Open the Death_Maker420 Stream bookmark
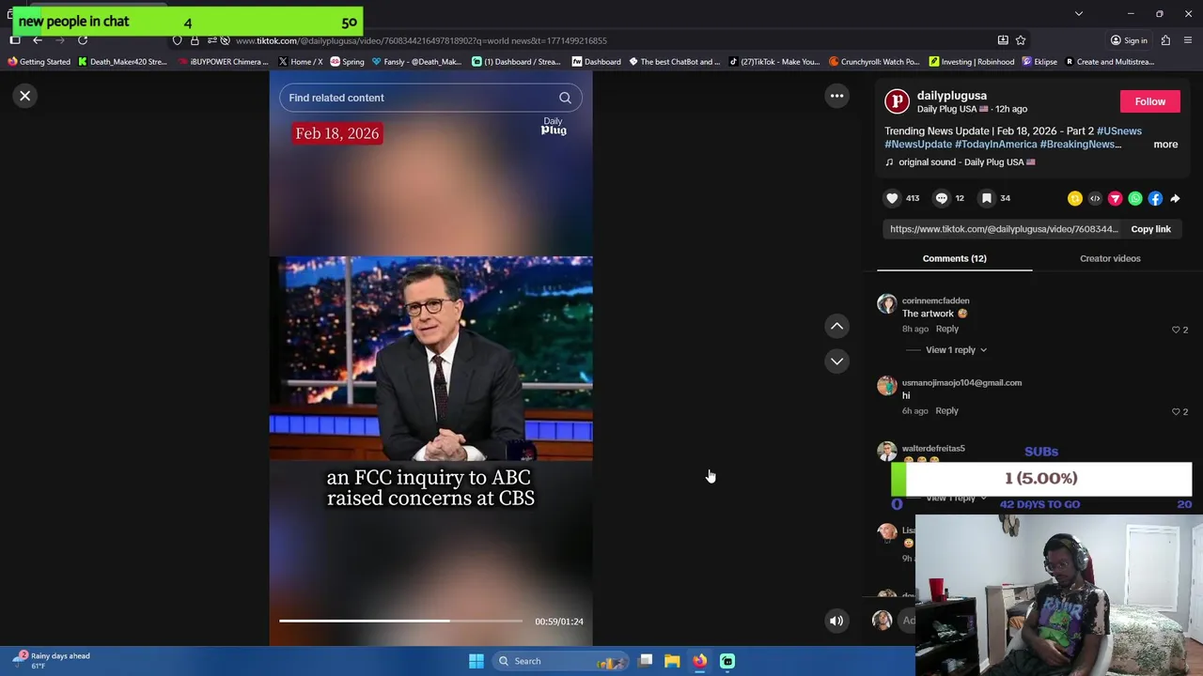The width and height of the screenshot is (1203, 676). pos(122,62)
